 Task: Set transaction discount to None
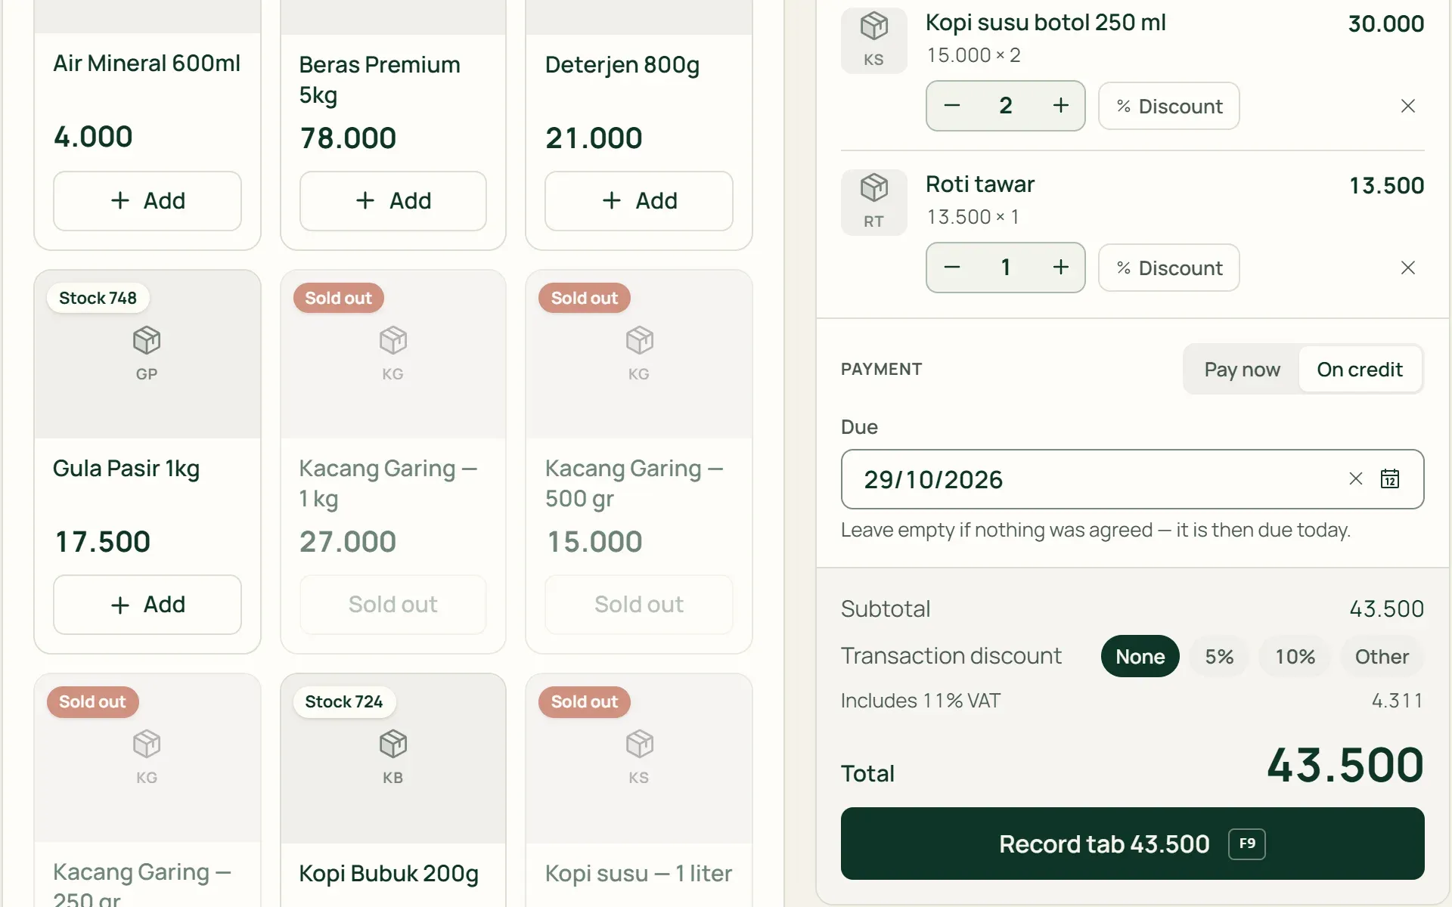[1140, 656]
